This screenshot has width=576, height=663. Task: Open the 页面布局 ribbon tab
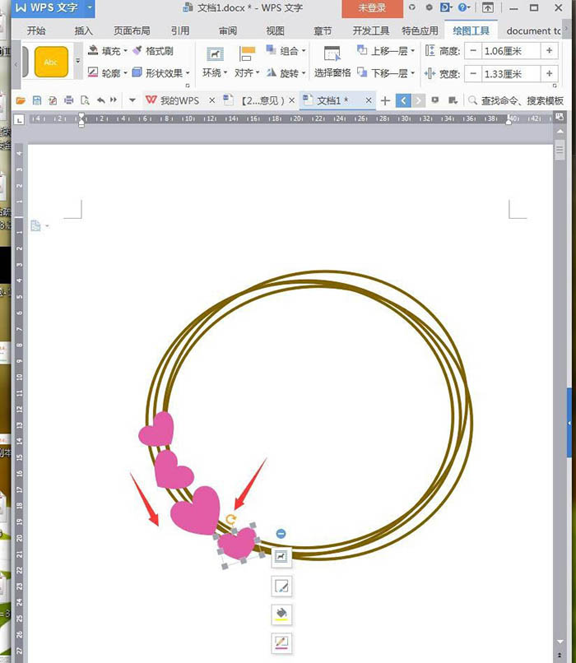click(x=132, y=31)
